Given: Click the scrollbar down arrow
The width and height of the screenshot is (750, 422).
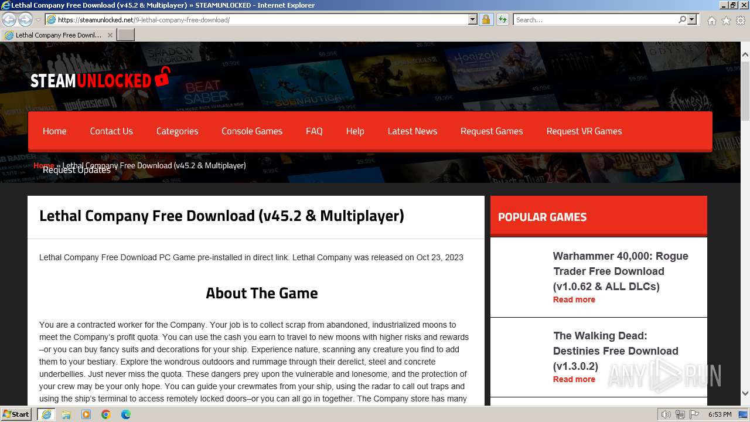Looking at the screenshot, I should click(745, 393).
